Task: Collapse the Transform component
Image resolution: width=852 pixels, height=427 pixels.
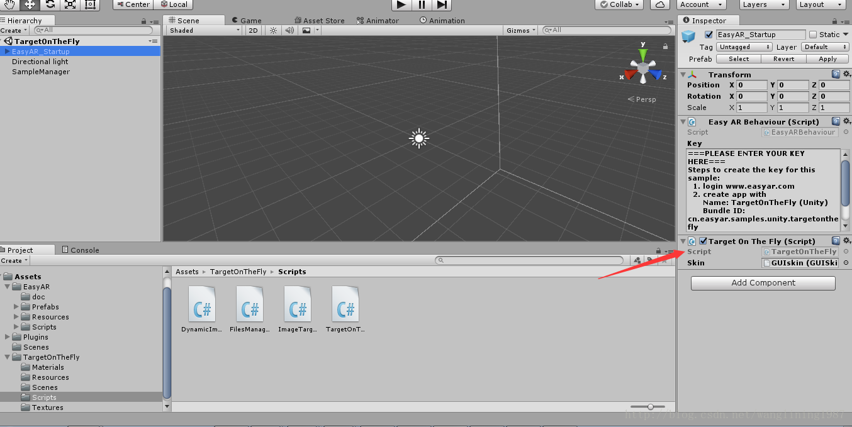Action: [x=683, y=75]
